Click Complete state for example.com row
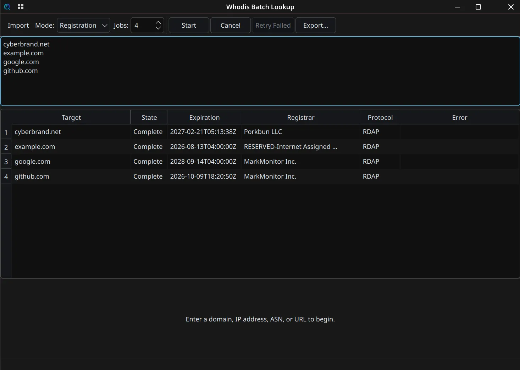520x370 pixels. [149, 147]
